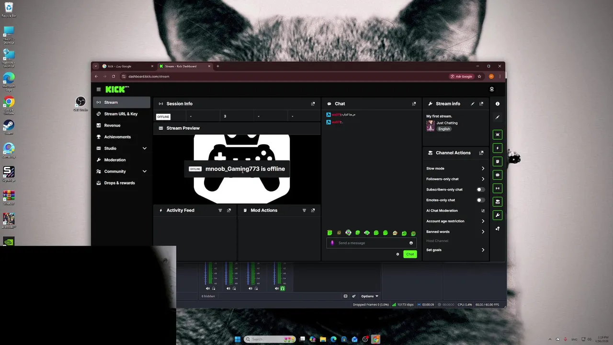Toggle the highlighted headphone monitor button in OBS
Image resolution: width=613 pixels, height=345 pixels.
283,288
